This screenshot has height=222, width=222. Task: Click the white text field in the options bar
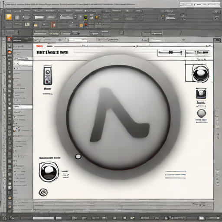click(78, 40)
